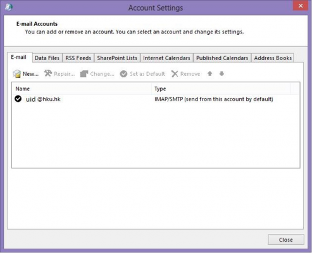Move account up with the up arrow
Image resolution: width=312 pixels, height=253 pixels.
209,73
